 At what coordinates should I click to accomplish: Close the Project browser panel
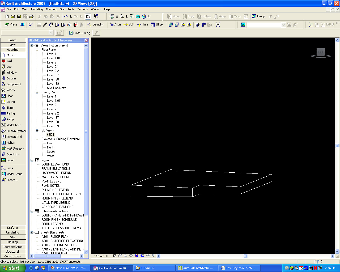[86, 40]
